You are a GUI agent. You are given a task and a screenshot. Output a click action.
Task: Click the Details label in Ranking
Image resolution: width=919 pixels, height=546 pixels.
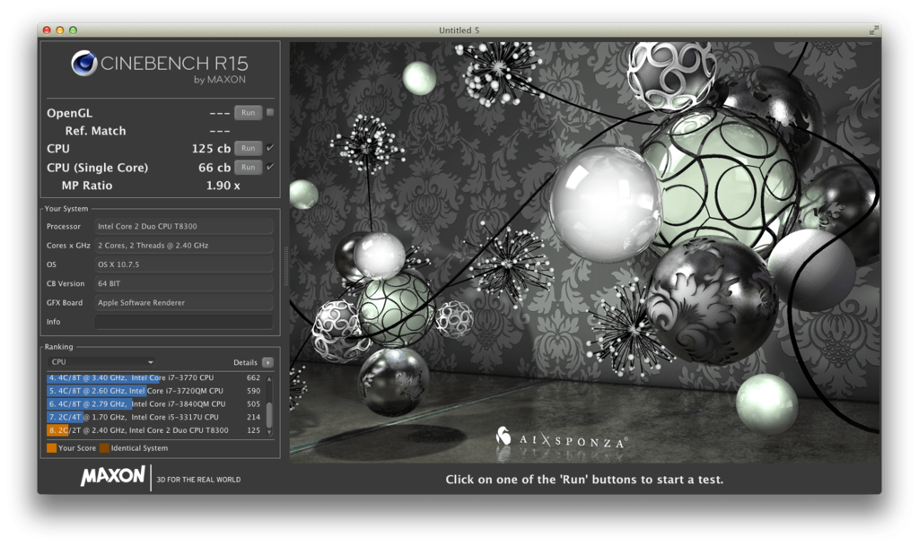click(x=245, y=362)
